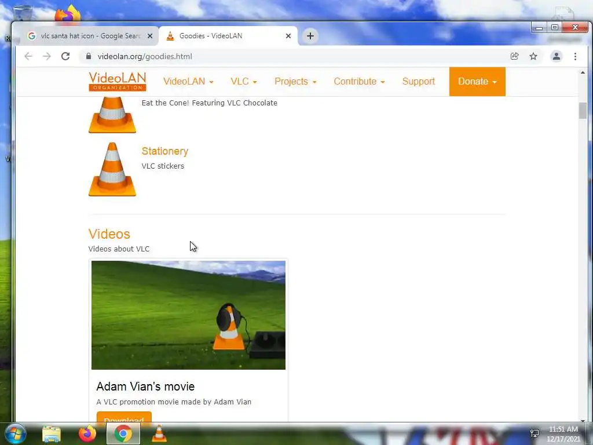593x445 pixels.
Task: Expand the Contribute dropdown
Action: [x=359, y=81]
